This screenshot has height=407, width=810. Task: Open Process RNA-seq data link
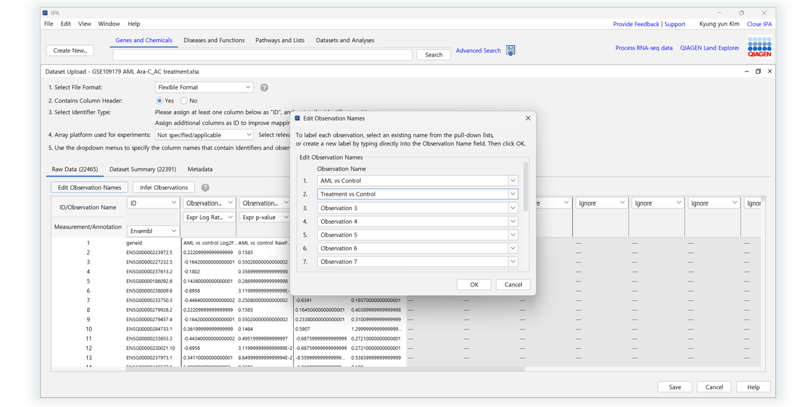(644, 48)
